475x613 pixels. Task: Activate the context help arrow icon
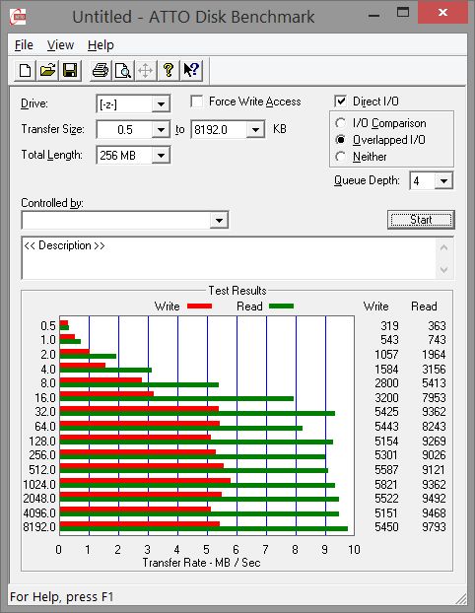coord(191,71)
